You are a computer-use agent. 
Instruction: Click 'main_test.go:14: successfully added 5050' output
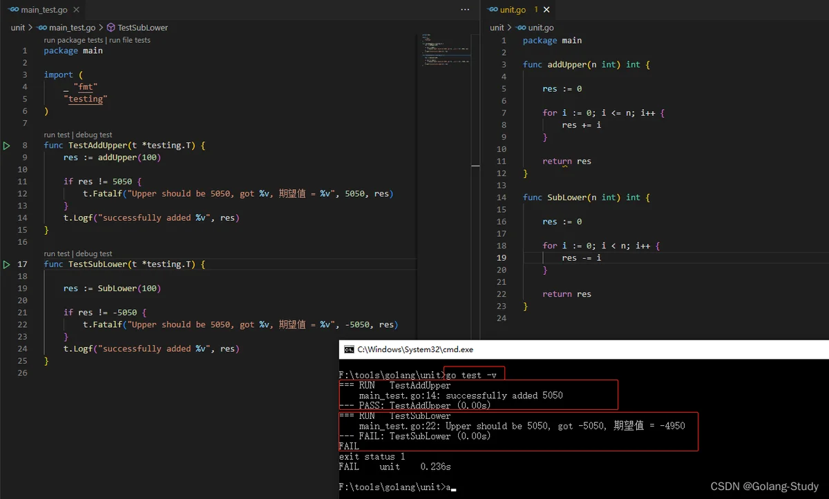point(461,395)
